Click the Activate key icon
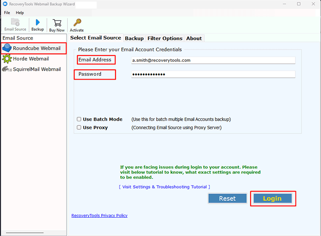 coord(77,22)
